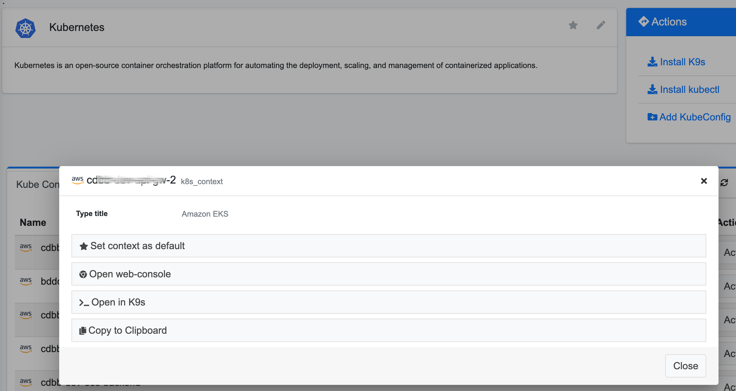The width and height of the screenshot is (736, 391).
Task: Click refresh icon beside Kube Contexts
Action: pos(724,183)
